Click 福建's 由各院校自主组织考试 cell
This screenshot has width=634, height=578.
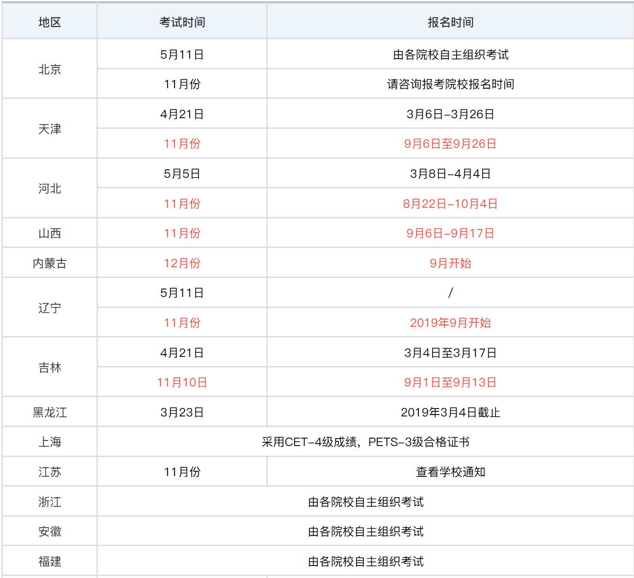365,561
